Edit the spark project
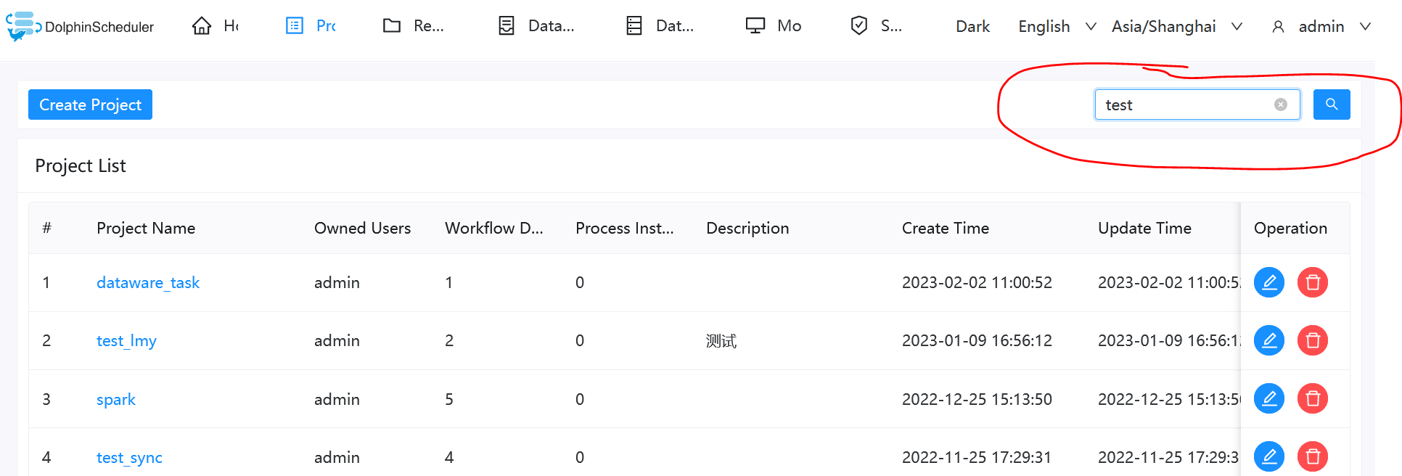1402x476 pixels. 1269,398
